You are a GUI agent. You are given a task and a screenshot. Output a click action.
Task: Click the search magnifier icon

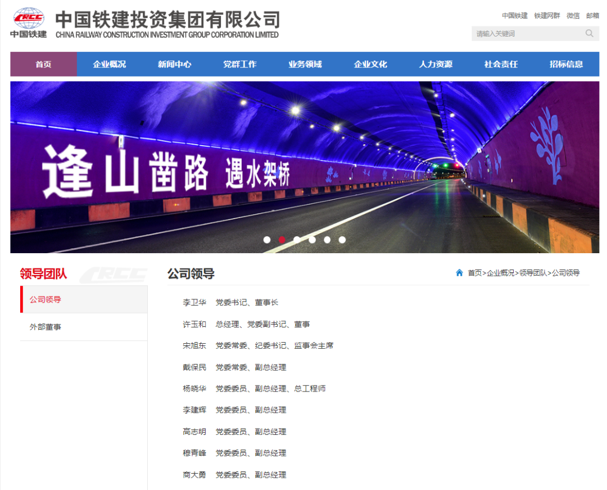pos(589,33)
